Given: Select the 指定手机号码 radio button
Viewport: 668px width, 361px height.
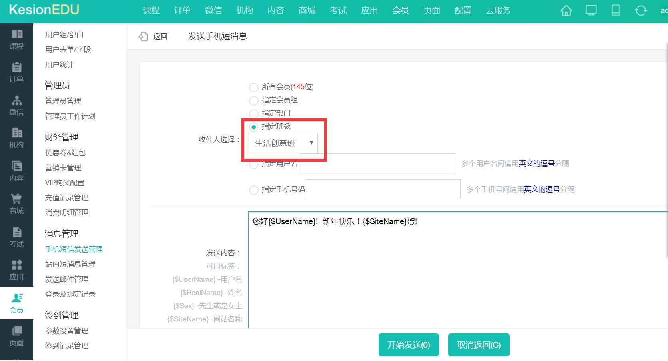Looking at the screenshot, I should tap(254, 190).
